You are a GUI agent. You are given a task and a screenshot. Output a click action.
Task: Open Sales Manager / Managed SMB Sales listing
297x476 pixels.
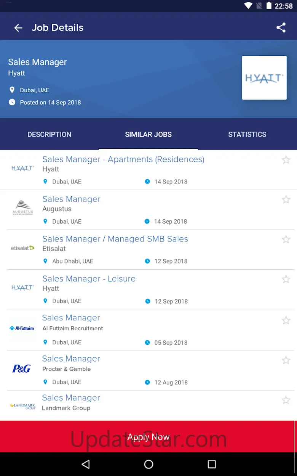pyautogui.click(x=115, y=239)
